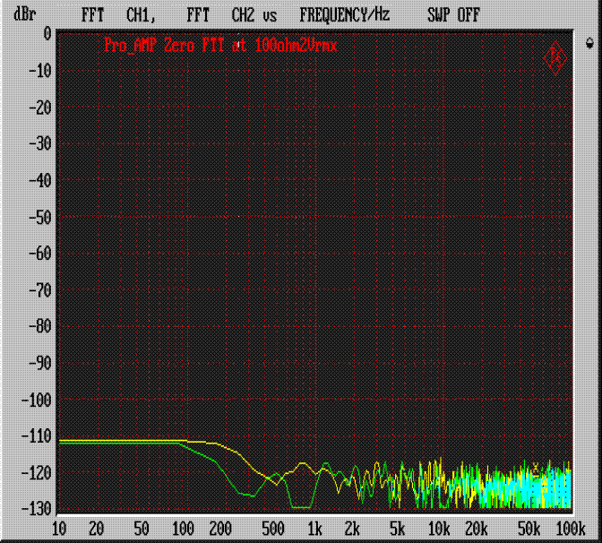602x543 pixels.
Task: Click the y-axis value '-50'
Action: 40,218
